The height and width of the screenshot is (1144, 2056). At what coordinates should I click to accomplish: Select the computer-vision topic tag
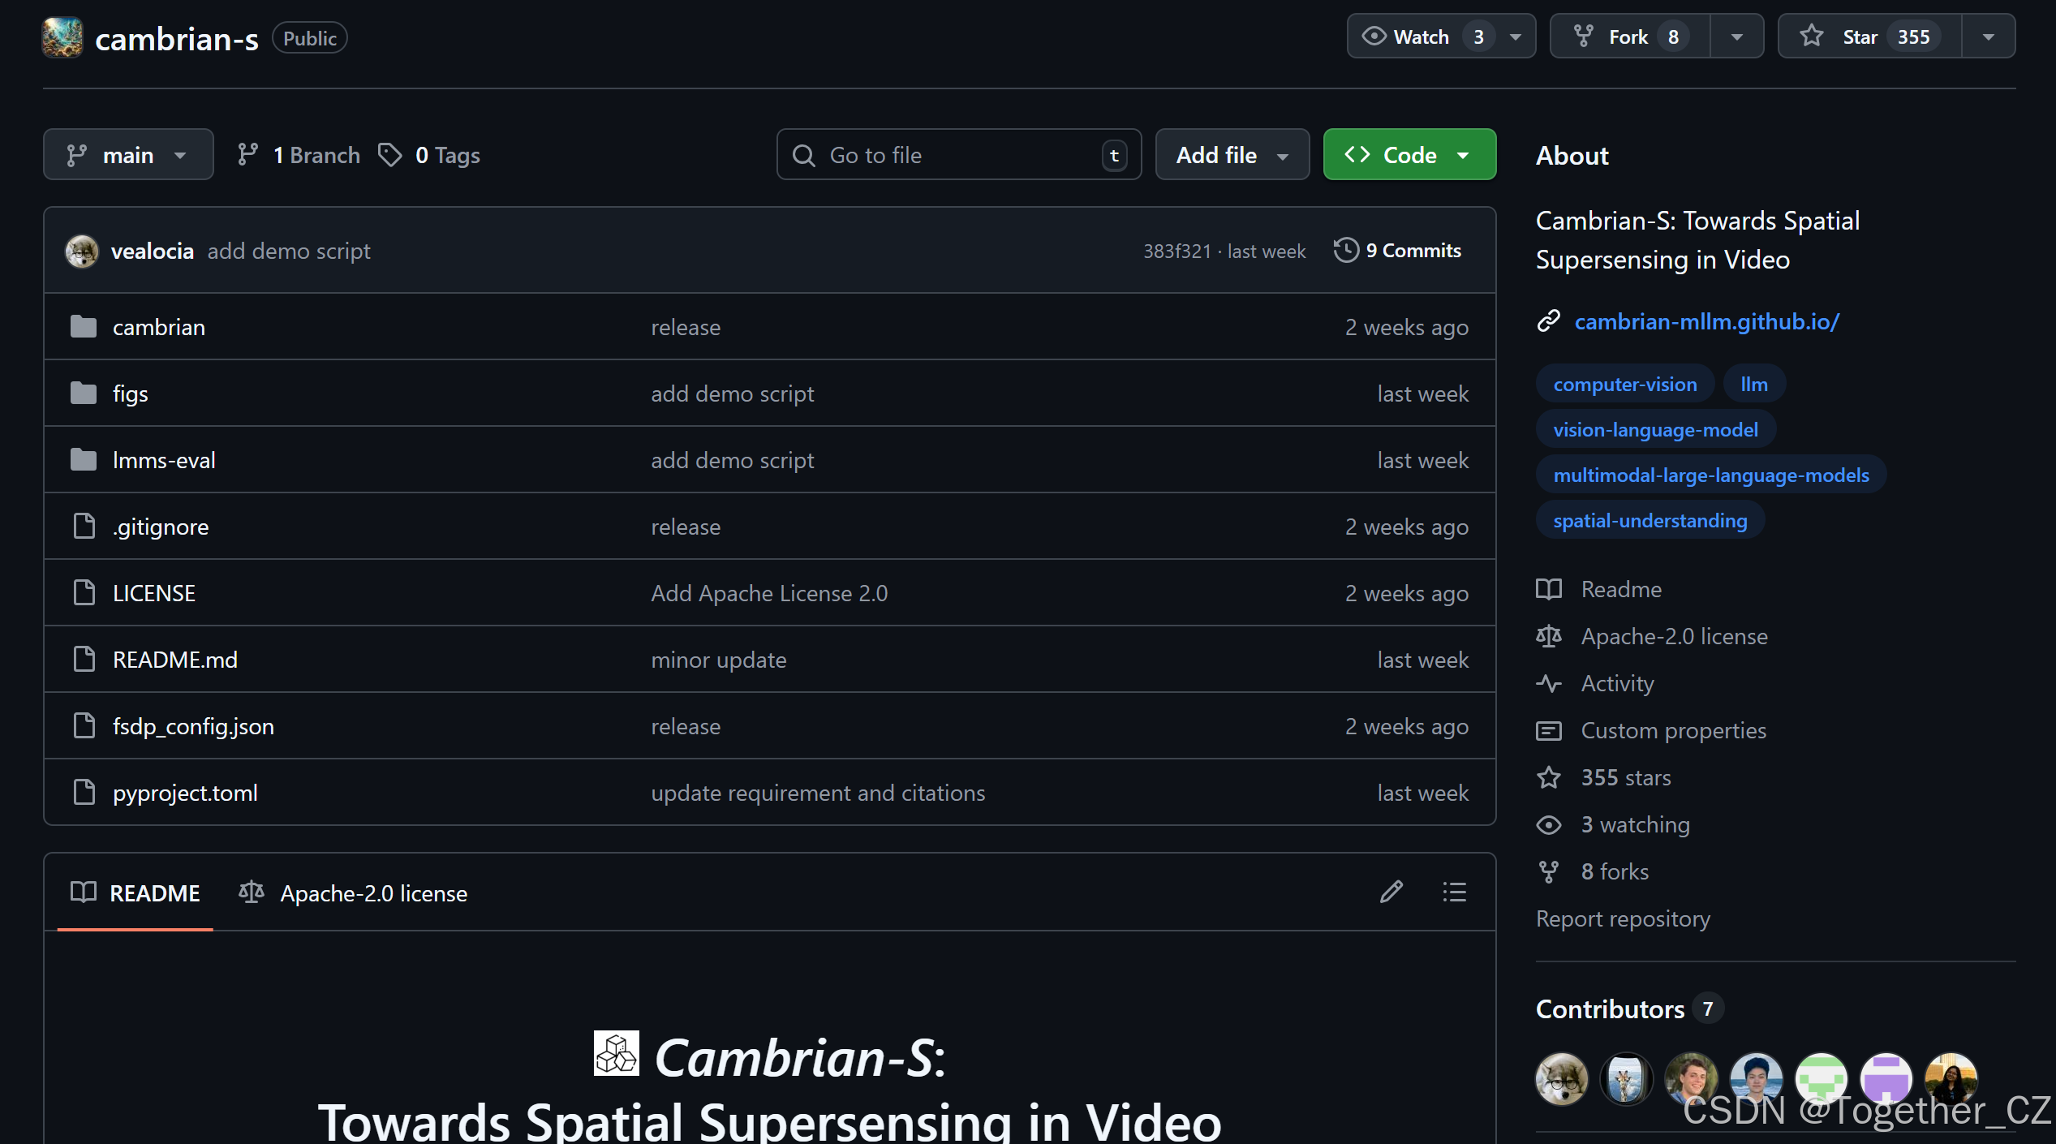(1624, 384)
